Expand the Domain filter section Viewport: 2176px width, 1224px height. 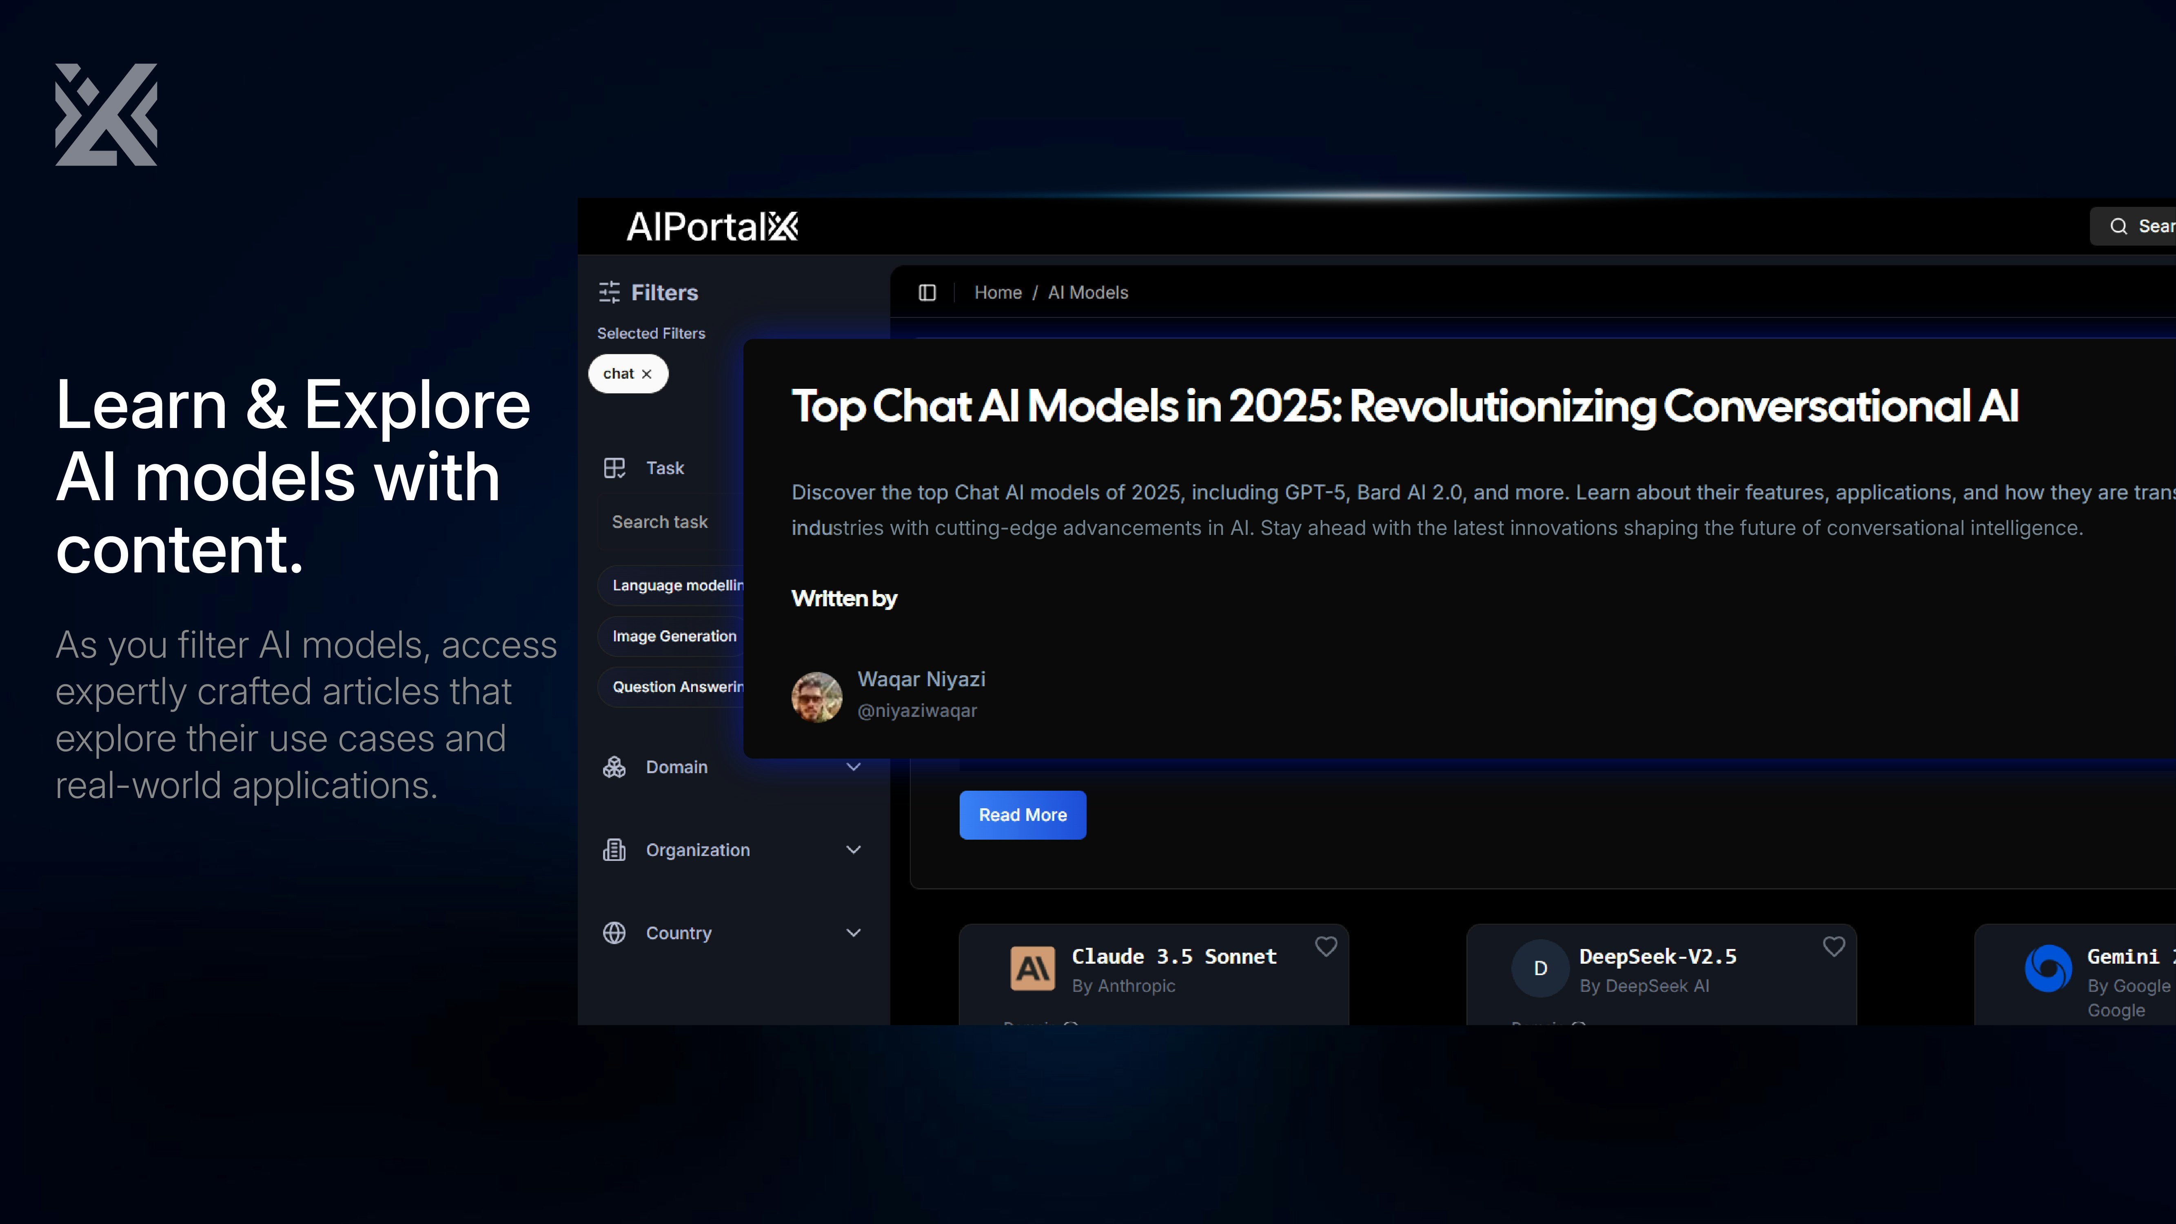pos(853,767)
